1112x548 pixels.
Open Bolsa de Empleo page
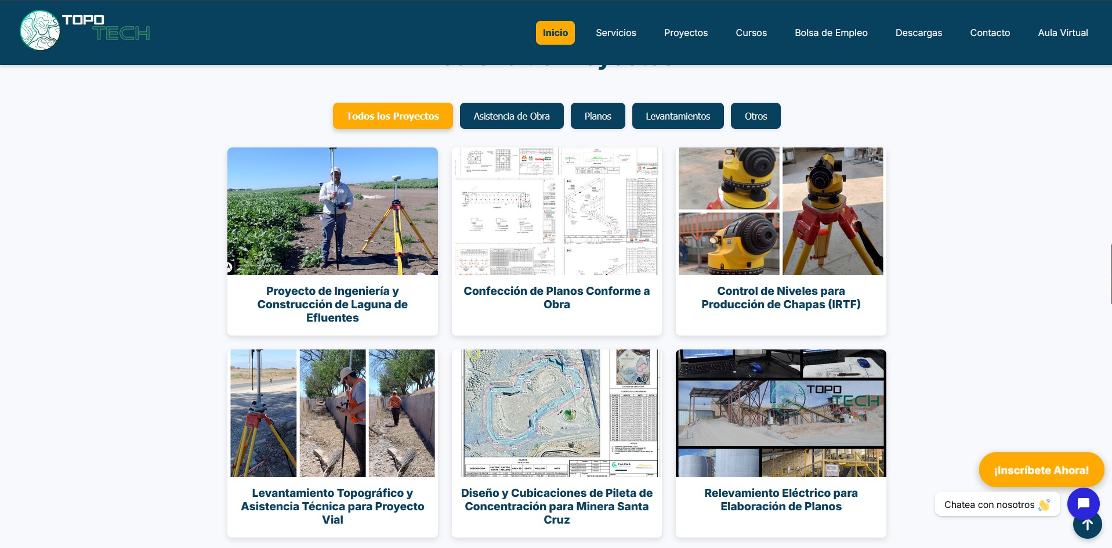tap(831, 33)
